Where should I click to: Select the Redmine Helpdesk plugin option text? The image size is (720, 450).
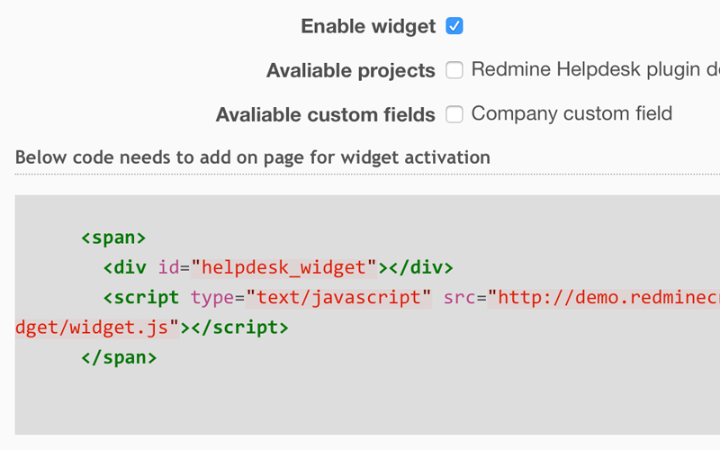594,69
